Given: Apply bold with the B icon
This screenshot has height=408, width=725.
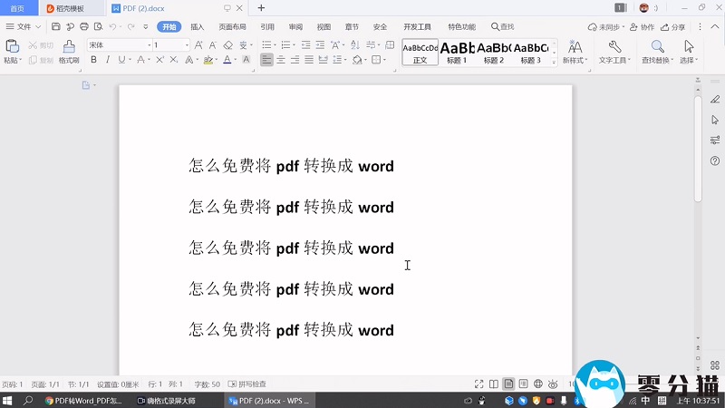Looking at the screenshot, I should 93,60.
